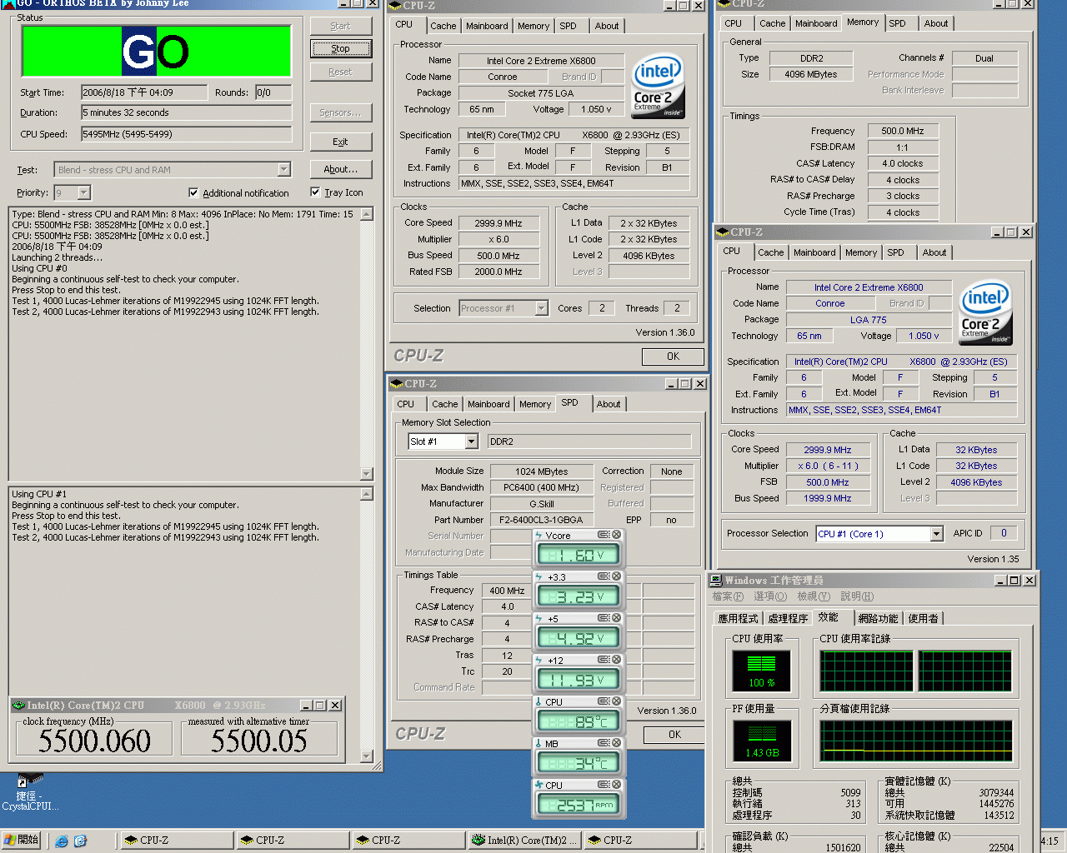
Task: Click the Start Time field in ORTHOS
Action: (x=144, y=92)
